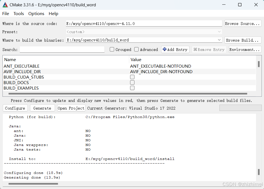Open the Tools menu

pyautogui.click(x=19, y=14)
